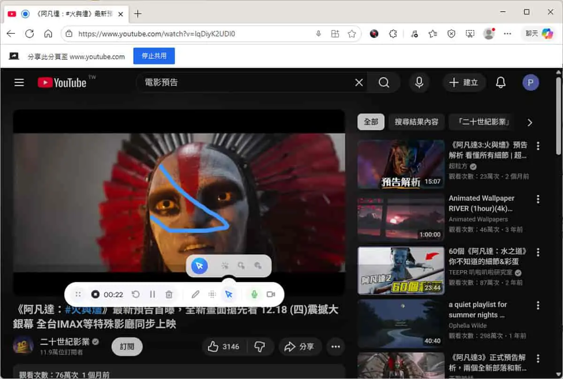This screenshot has width=563, height=379.
Task: Start a YouTube voice search with the microphone
Action: pyautogui.click(x=419, y=83)
